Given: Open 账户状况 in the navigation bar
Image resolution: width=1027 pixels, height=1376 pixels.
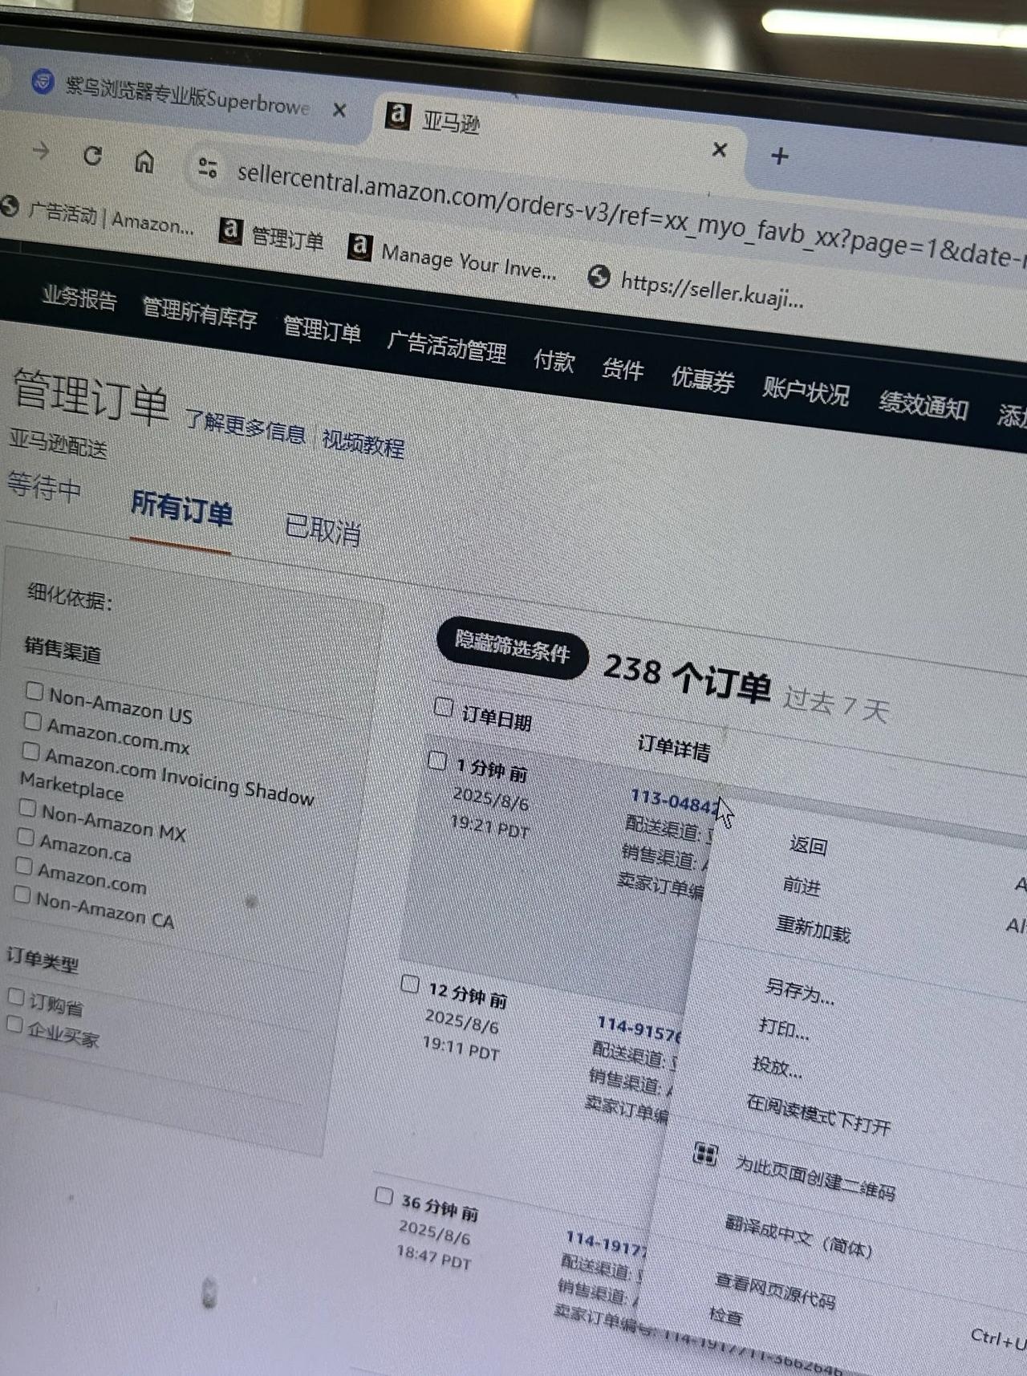Looking at the screenshot, I should (x=806, y=392).
